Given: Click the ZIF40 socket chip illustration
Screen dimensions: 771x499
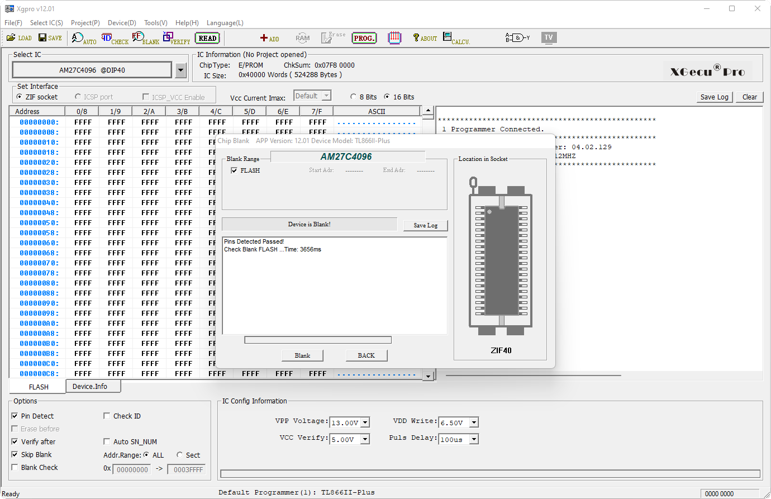Looking at the screenshot, I should pyautogui.click(x=501, y=256).
